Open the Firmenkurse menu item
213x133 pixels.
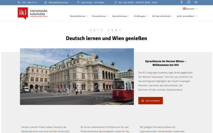[99, 16]
